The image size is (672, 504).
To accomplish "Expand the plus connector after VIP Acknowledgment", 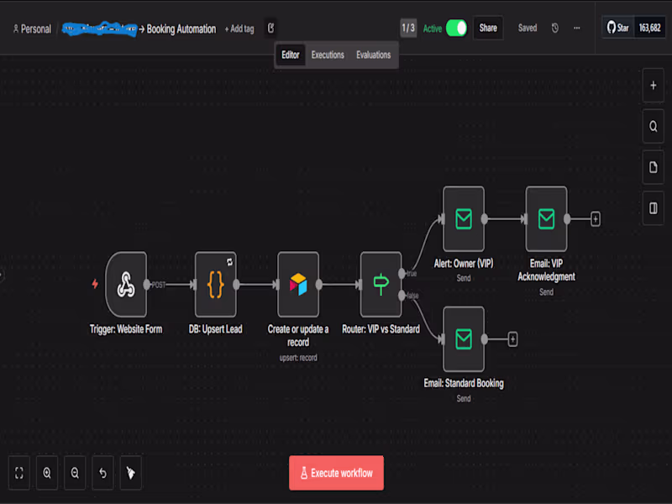I will click(594, 219).
